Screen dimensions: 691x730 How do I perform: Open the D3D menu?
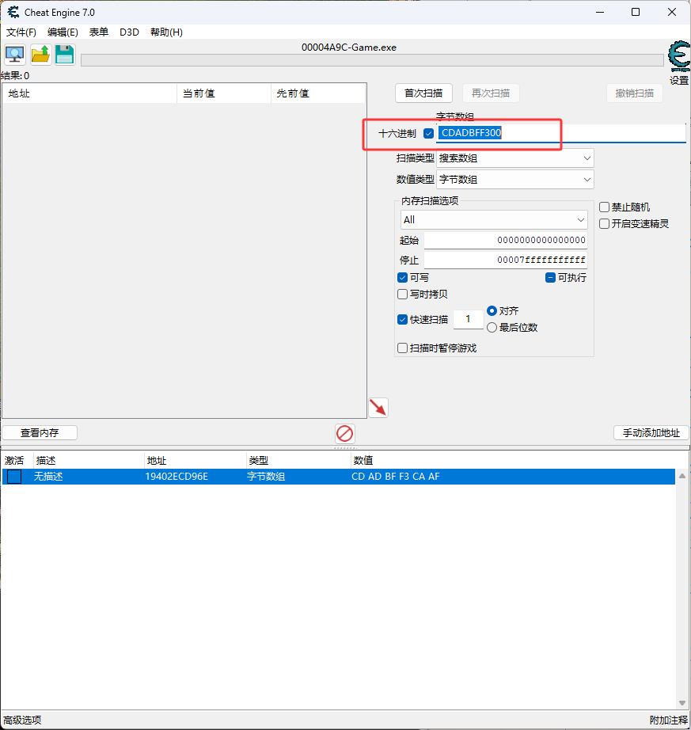coord(129,32)
